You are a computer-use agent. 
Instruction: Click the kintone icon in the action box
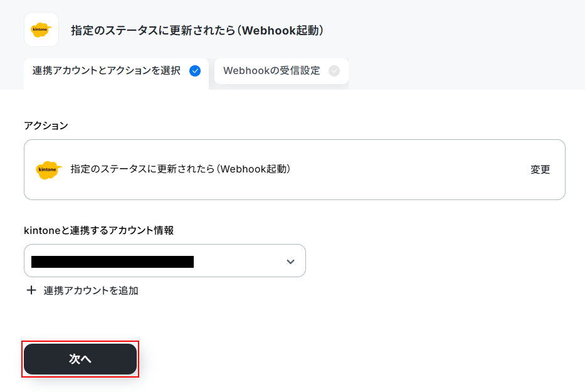click(48, 170)
